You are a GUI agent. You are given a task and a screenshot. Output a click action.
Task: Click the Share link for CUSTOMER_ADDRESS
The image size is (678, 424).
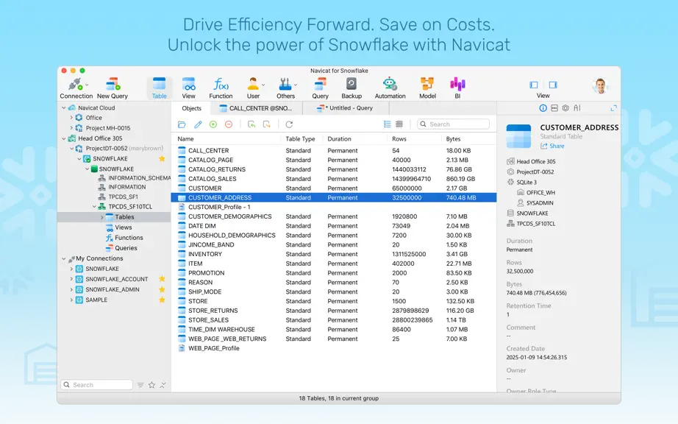click(x=552, y=146)
